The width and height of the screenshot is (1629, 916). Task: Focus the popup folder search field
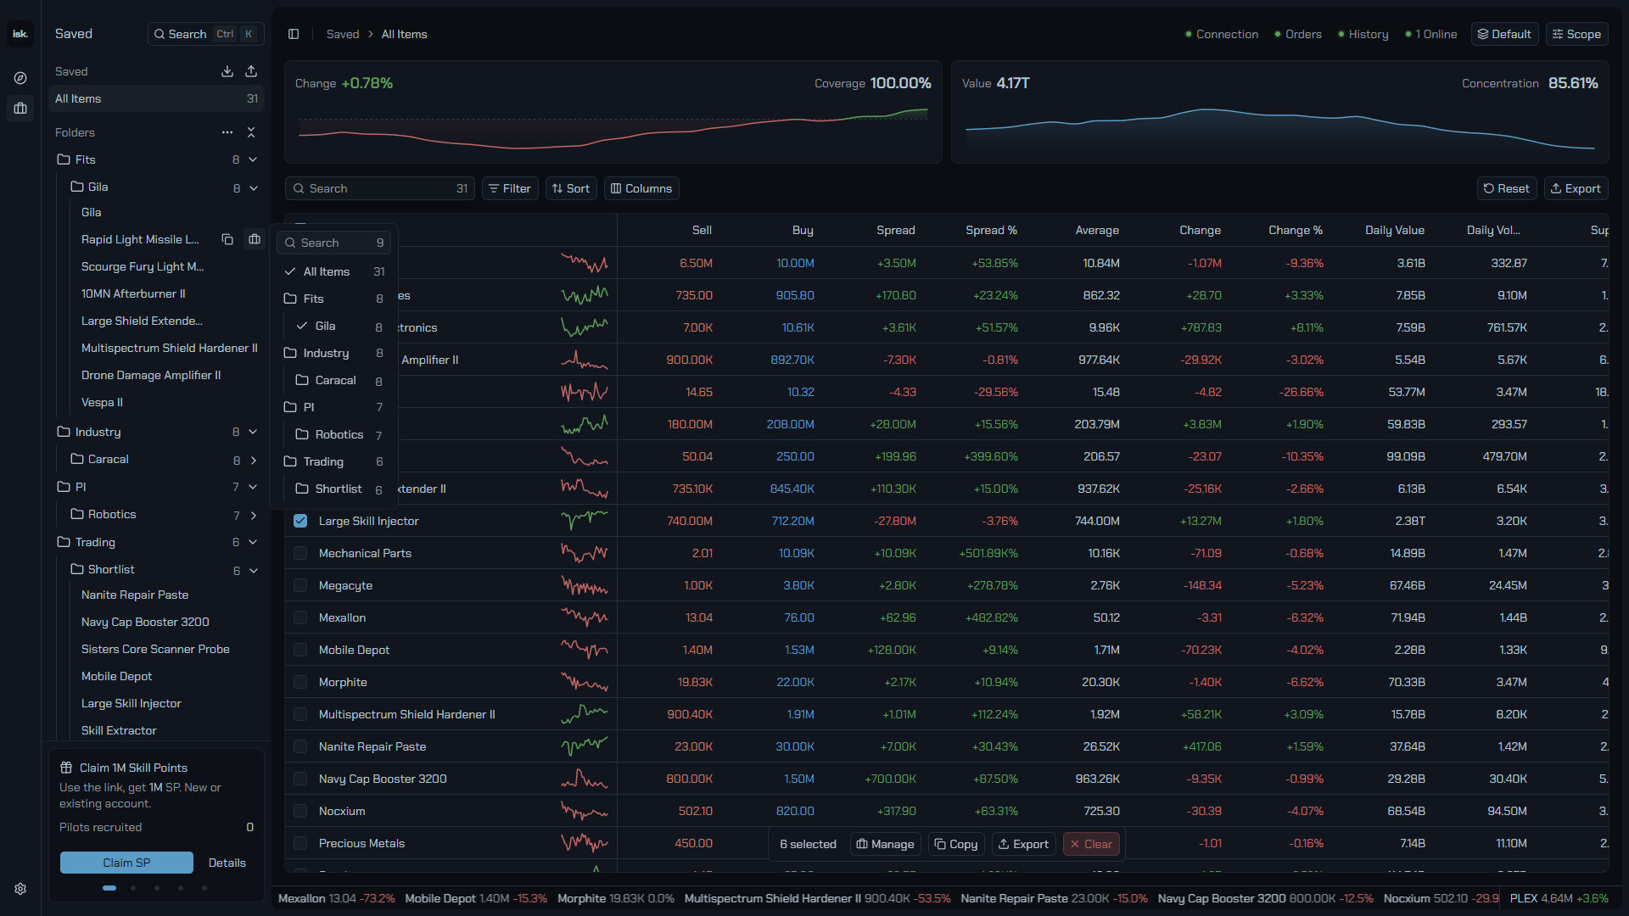334,243
